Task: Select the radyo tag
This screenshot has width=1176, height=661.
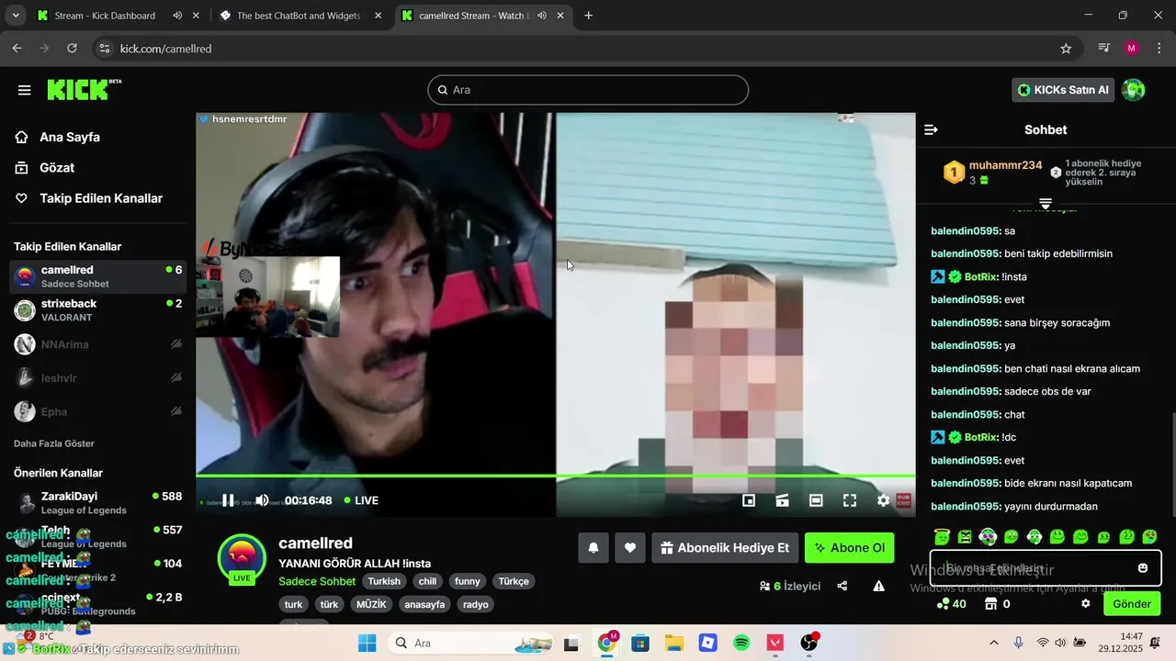Action: point(475,604)
